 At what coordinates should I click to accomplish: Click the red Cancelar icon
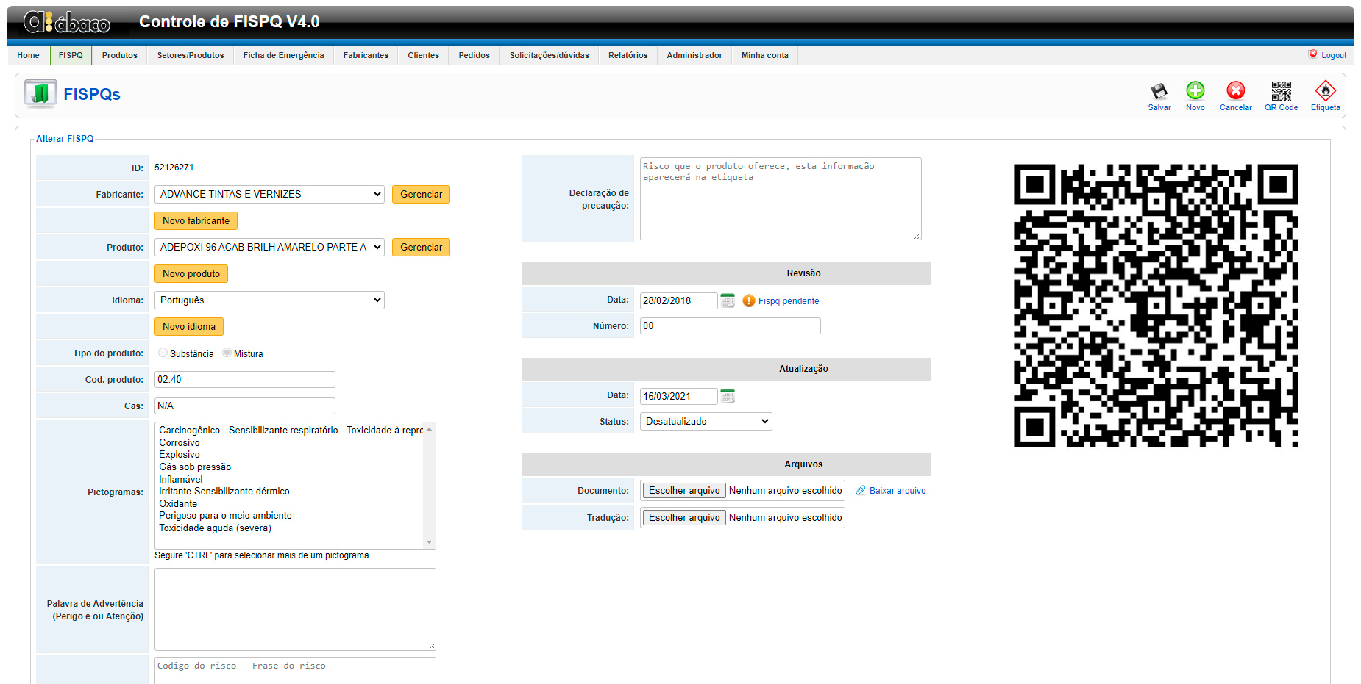[x=1236, y=90]
